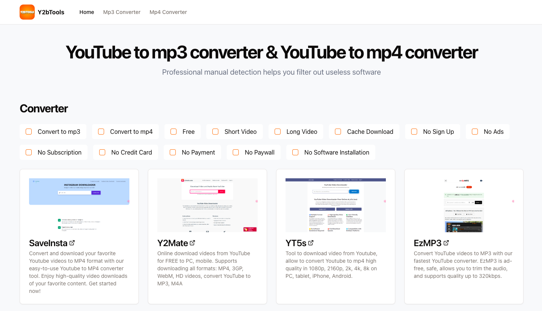Check the No Paywall filter

[236, 152]
